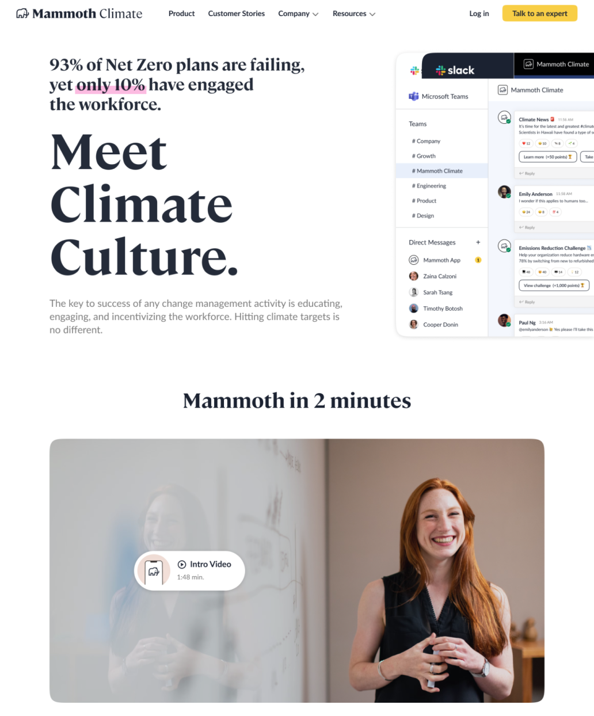This screenshot has width=594, height=716.
Task: Click the intro video thumbnail
Action: pos(297,570)
